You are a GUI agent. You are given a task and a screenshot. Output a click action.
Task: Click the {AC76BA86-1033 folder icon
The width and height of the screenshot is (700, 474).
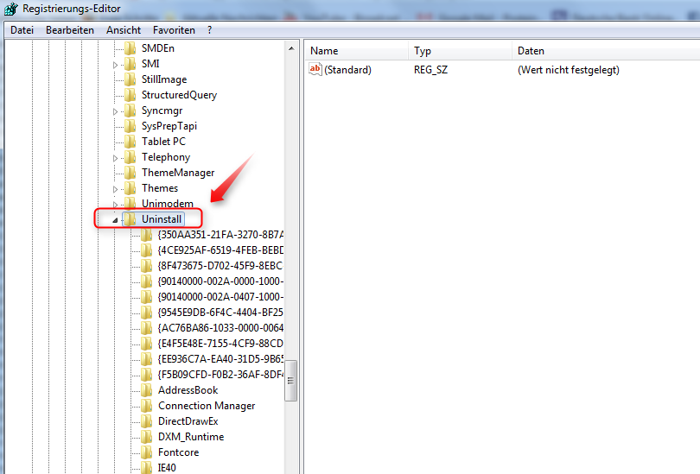[146, 328]
